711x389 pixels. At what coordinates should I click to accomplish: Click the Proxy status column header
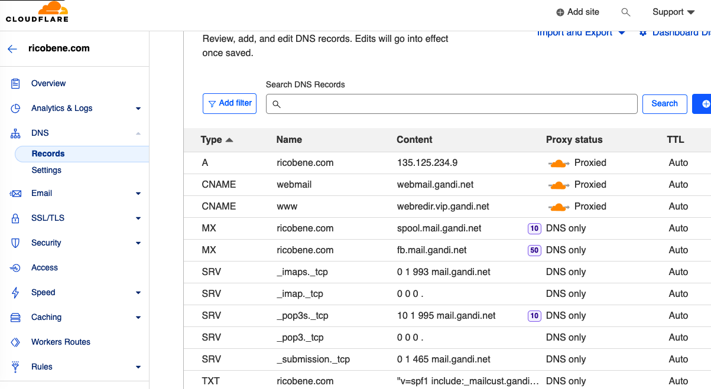[x=574, y=140]
